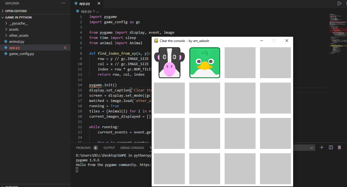Expand the assets folder
This screenshot has width=347, height=187.
[x=35, y=29]
